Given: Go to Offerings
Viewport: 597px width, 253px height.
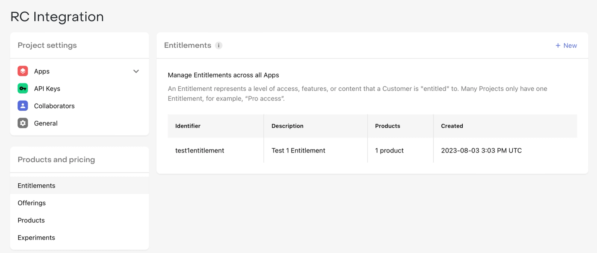Looking at the screenshot, I should pos(79,203).
